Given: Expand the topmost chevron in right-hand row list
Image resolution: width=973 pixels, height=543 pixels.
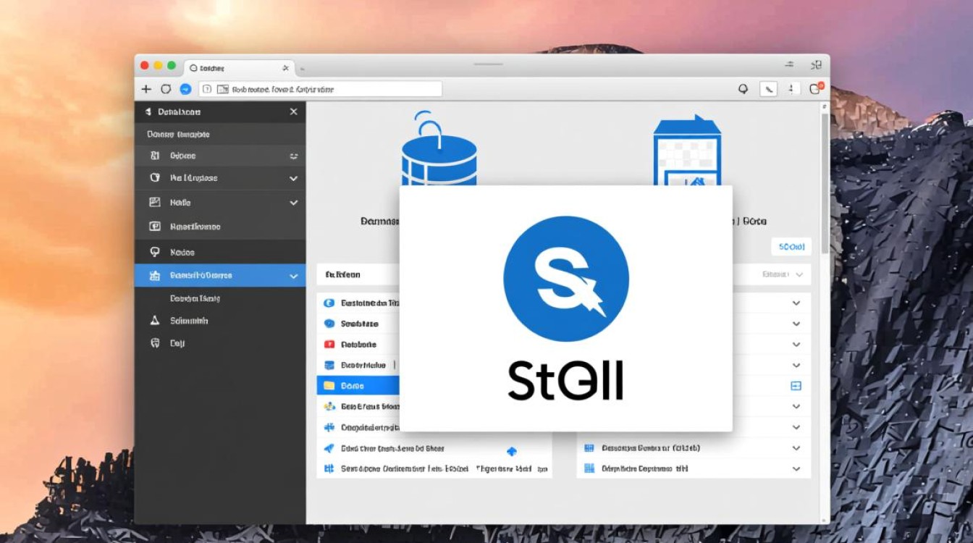Looking at the screenshot, I should 796,303.
